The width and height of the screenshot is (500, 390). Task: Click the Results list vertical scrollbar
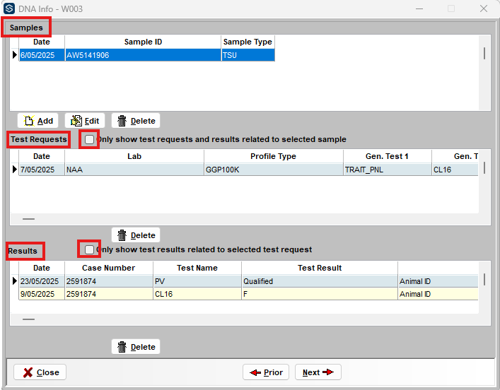pyautogui.click(x=484, y=280)
